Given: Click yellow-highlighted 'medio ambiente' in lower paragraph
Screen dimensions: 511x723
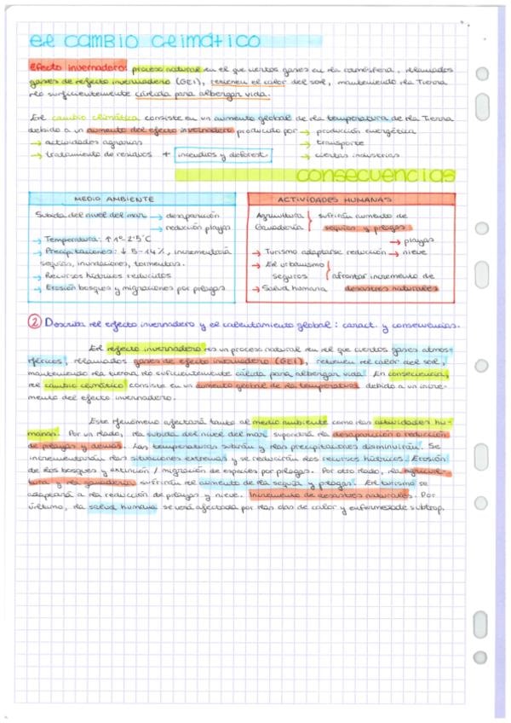Looking at the screenshot, I should point(290,421).
